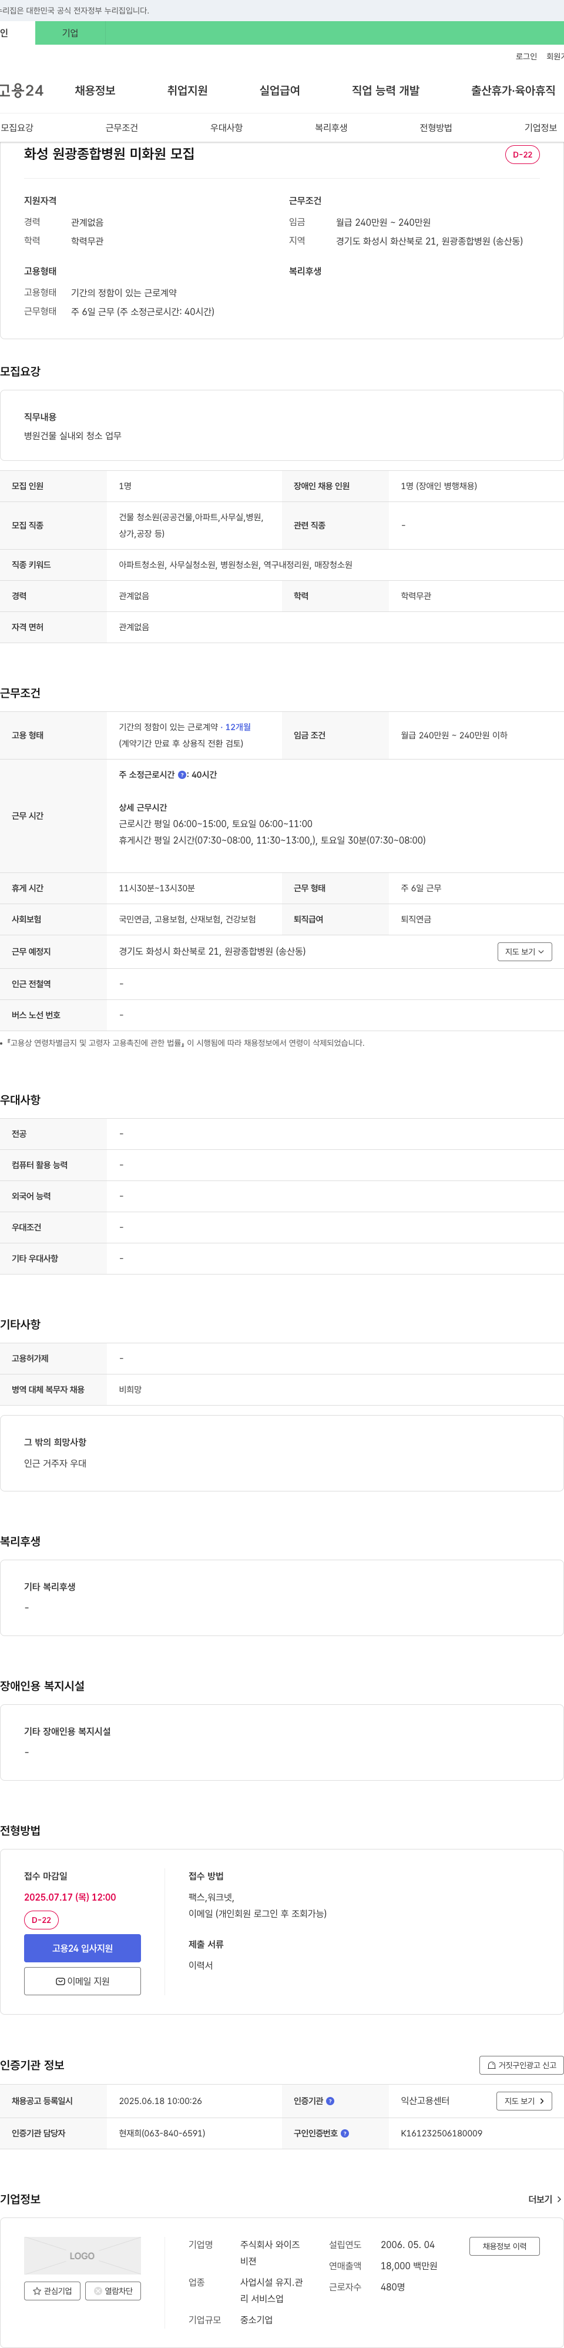Screen dimensions: 564x2348
Task: Click the deadline text 2025.07.17 (목) 12:00
Action: 70,1897
